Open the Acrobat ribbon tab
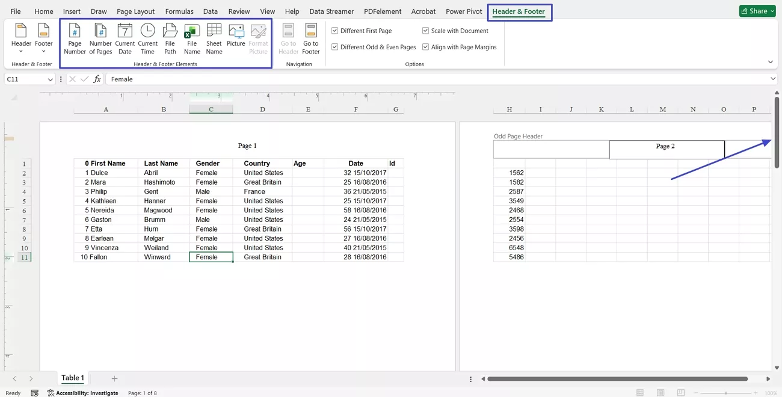Screen dimensions: 782x397 423,11
